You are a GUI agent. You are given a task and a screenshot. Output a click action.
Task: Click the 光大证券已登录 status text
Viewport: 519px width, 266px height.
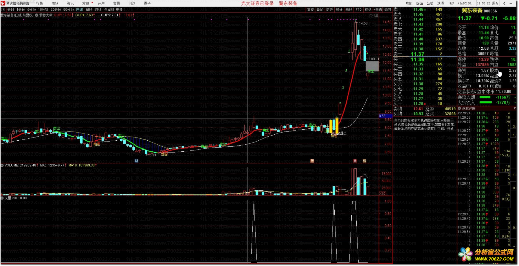click(257, 3)
